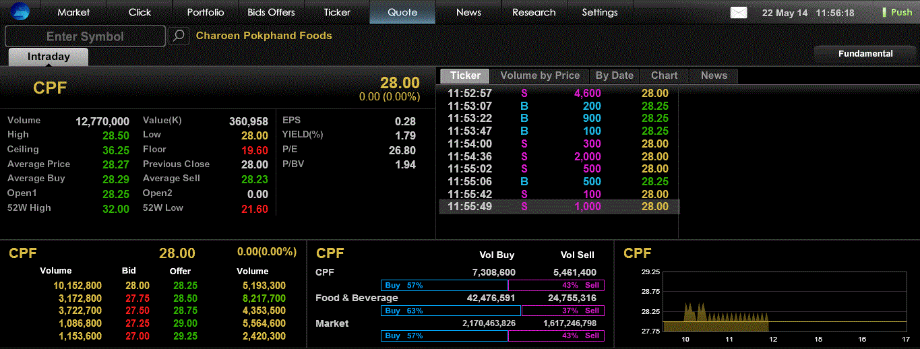Click the blue globe logo icon
The height and width of the screenshot is (349, 920).
[x=20, y=12]
